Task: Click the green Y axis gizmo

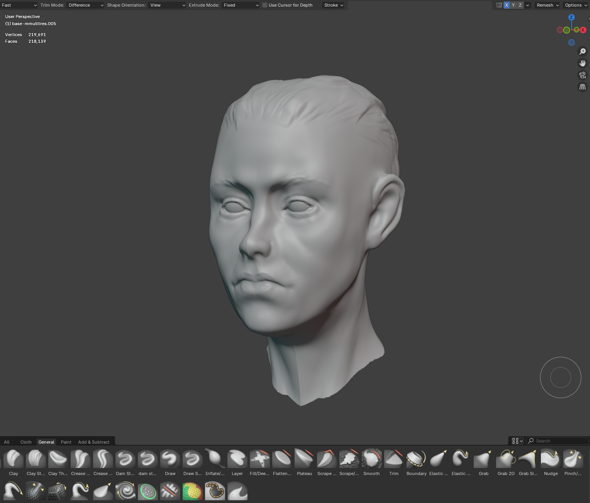Action: tap(576, 30)
